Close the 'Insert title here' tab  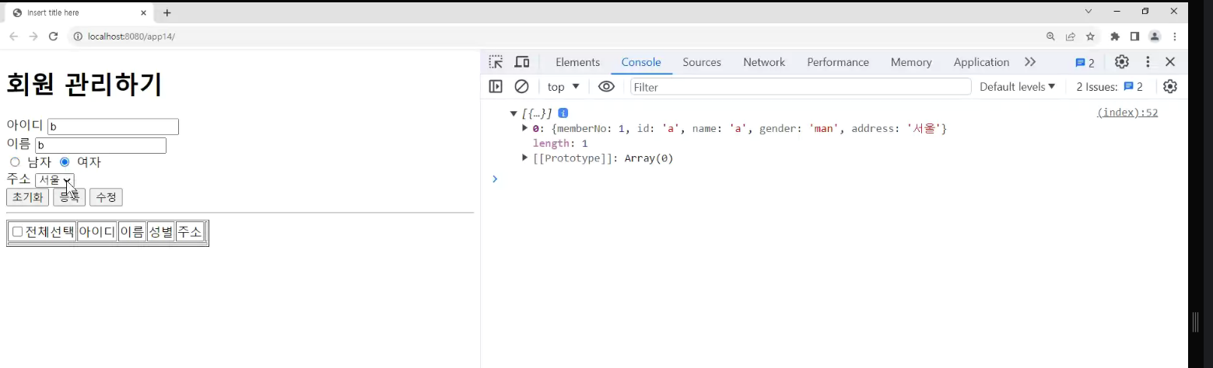[x=145, y=12]
